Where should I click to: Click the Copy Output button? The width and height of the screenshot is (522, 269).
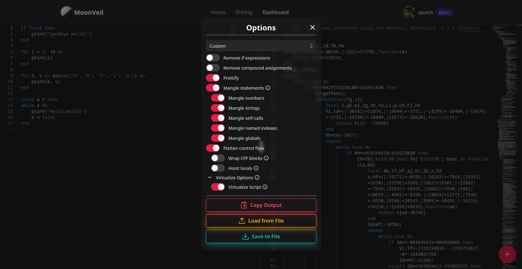click(x=261, y=205)
